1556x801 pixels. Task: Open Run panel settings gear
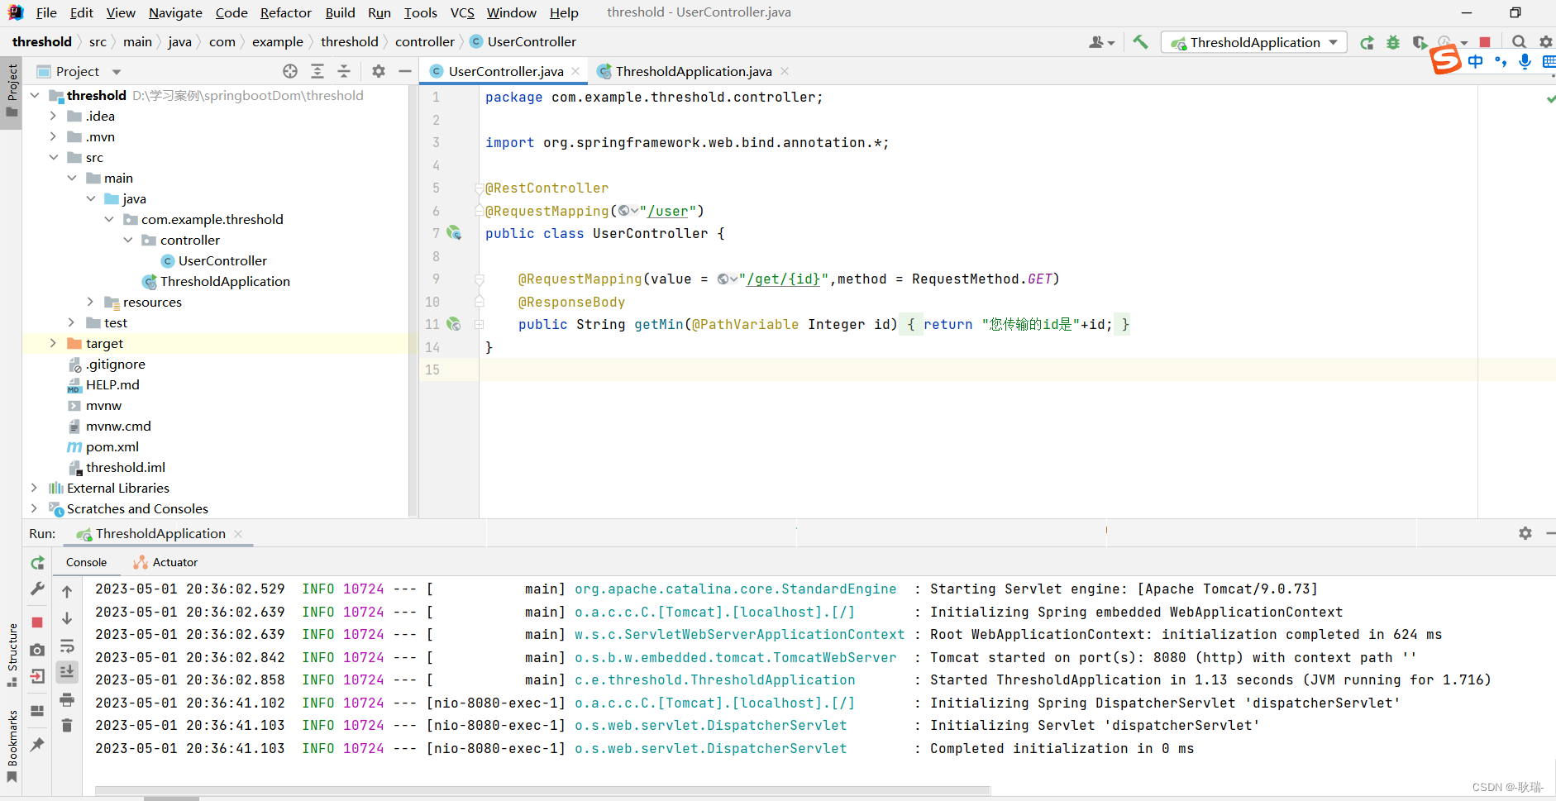(1525, 533)
